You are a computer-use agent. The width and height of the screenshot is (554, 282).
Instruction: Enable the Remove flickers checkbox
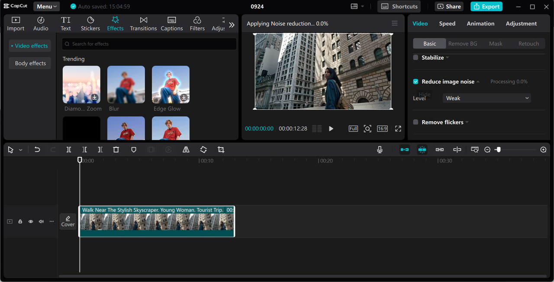[x=415, y=122]
